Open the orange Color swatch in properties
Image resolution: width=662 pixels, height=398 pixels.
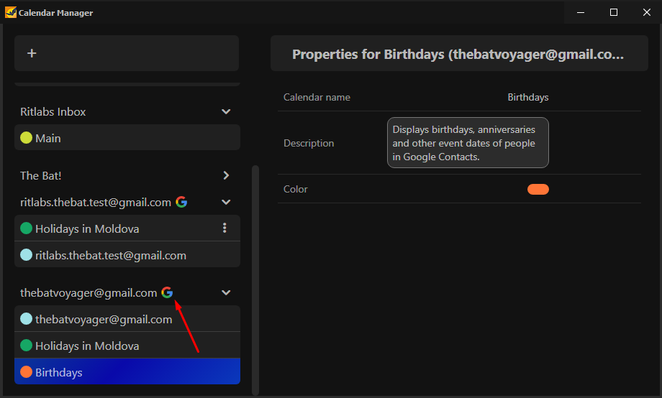pyautogui.click(x=538, y=189)
